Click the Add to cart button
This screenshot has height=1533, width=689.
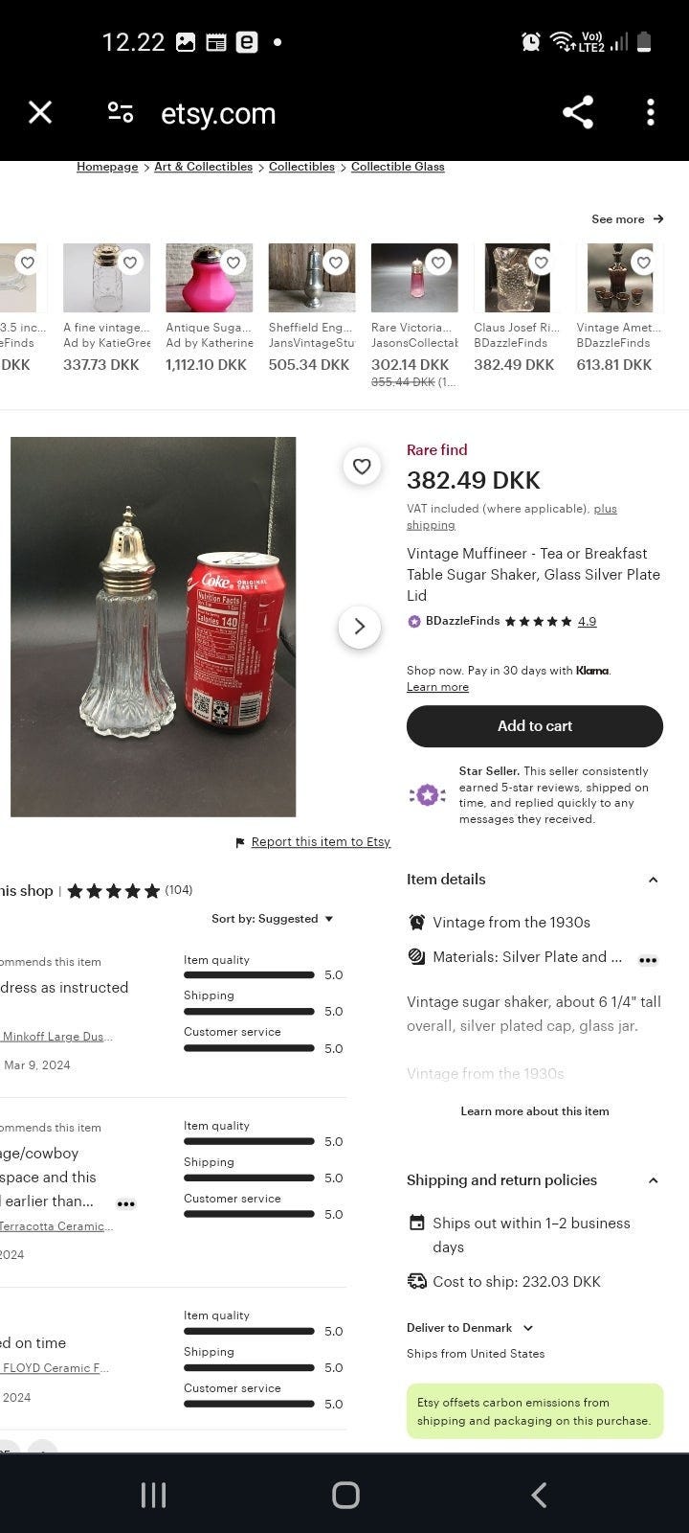tap(534, 726)
